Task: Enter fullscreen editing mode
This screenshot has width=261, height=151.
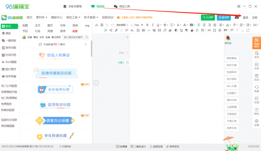Action: [x=248, y=30]
